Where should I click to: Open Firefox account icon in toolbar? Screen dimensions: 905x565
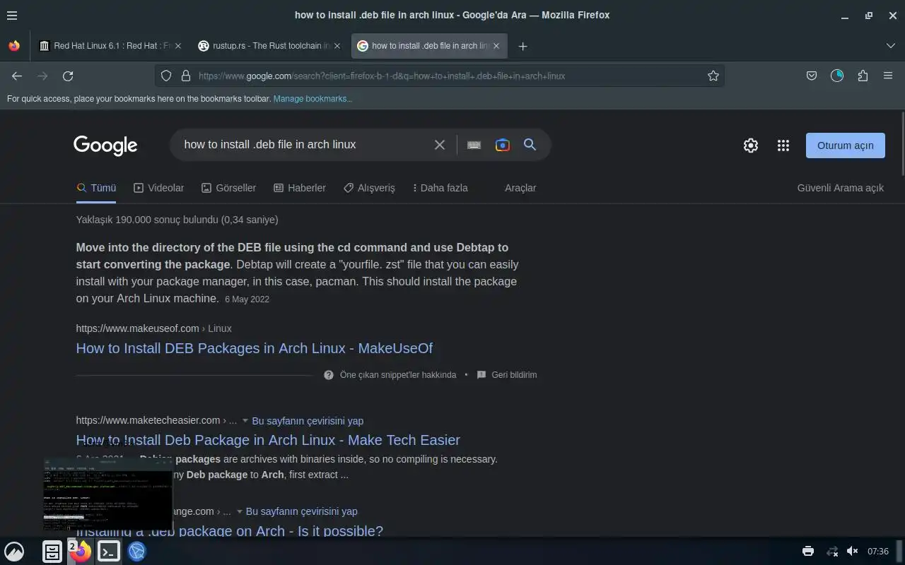click(x=837, y=76)
